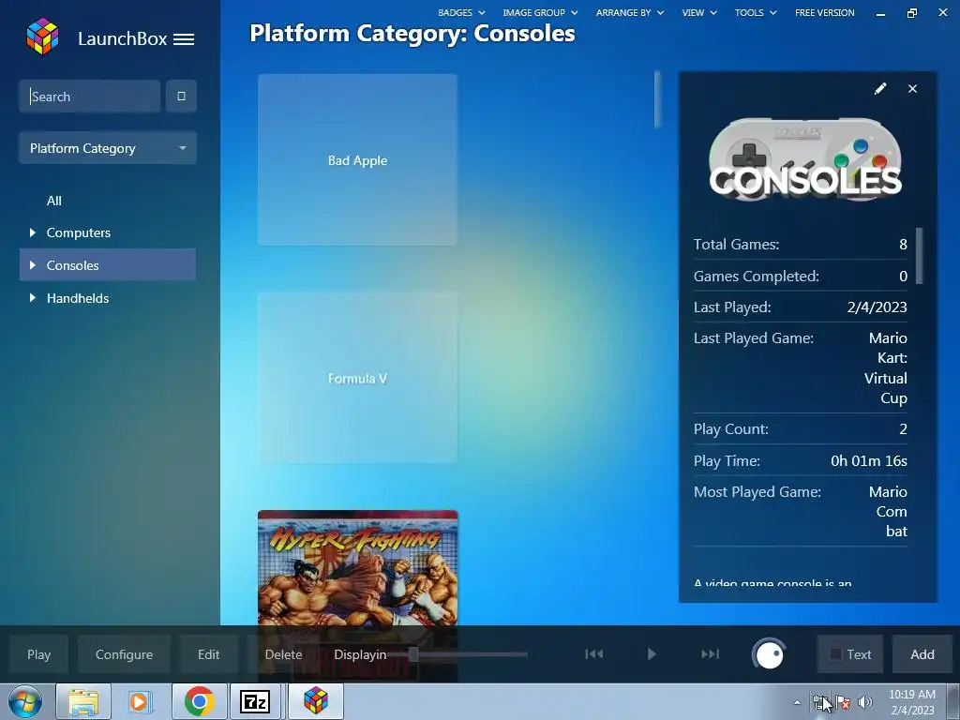Show hidden system tray icons

pyautogui.click(x=797, y=702)
